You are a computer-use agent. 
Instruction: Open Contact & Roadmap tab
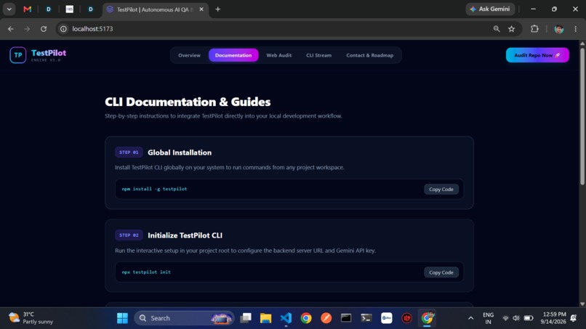369,55
